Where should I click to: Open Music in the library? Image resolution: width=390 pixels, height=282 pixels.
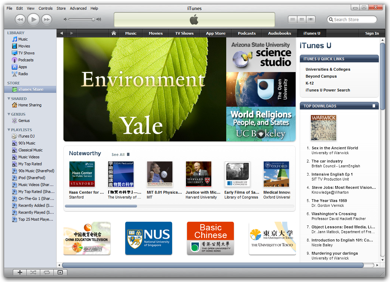click(23, 39)
